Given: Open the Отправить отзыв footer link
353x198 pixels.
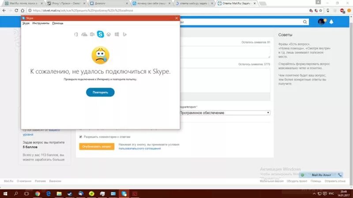Looking at the screenshot, I should 335,181.
